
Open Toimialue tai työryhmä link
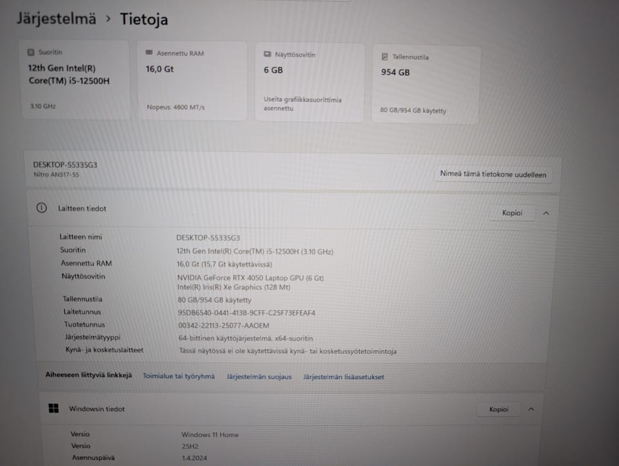(x=179, y=376)
